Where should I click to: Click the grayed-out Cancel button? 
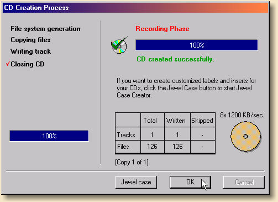point(244,182)
